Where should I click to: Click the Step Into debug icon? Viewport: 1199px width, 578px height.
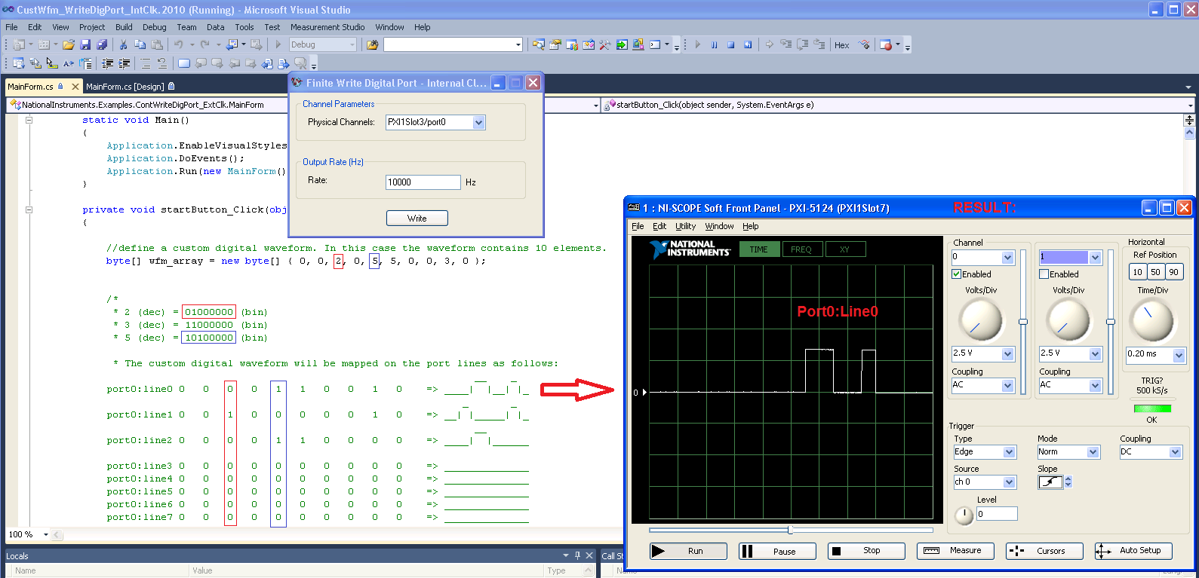pyautogui.click(x=785, y=44)
